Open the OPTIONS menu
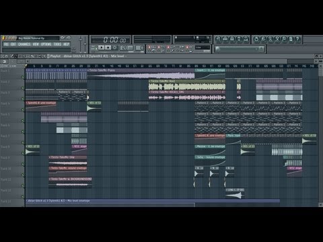The width and height of the screenshot is (323, 242). click(46, 44)
